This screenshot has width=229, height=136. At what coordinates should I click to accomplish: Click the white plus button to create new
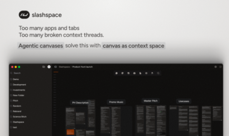[x=49, y=67]
